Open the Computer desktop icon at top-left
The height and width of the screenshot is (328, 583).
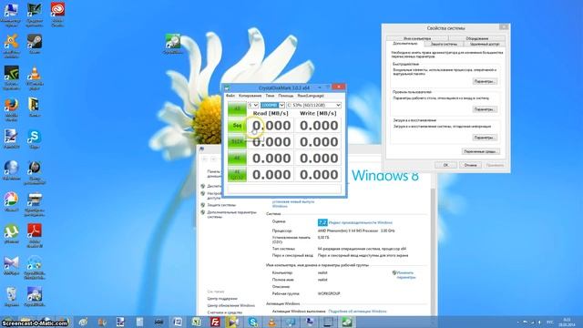coord(11,15)
